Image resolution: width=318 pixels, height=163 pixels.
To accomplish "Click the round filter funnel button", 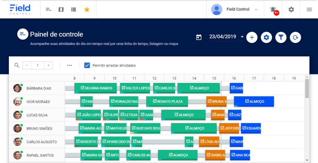I will [x=281, y=37].
